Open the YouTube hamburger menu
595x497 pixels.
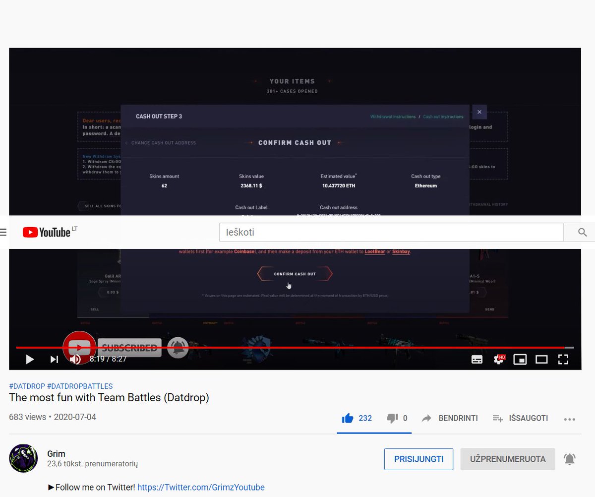click(x=3, y=232)
